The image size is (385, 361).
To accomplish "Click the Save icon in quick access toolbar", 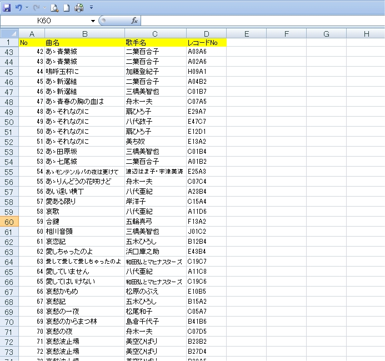I will [x=7, y=7].
